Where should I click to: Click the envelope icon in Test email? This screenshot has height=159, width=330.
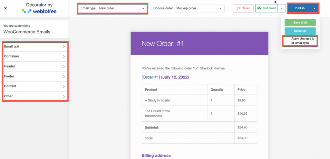[x=259, y=8]
